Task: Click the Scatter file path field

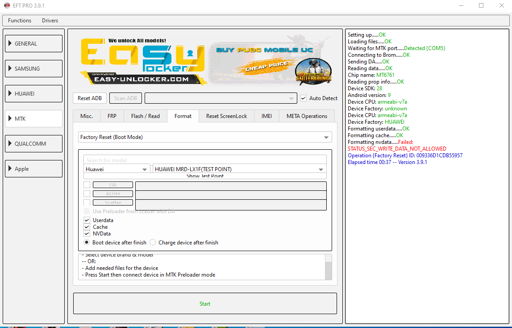Action: coord(231,205)
